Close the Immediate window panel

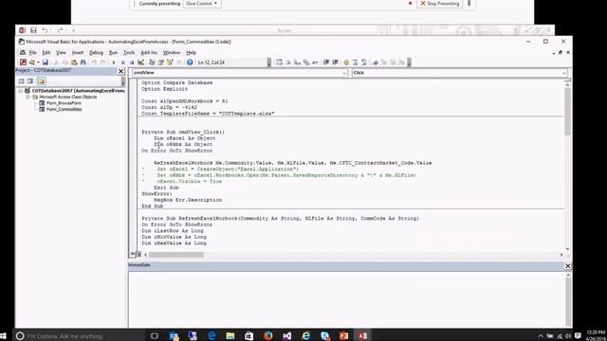(x=567, y=265)
